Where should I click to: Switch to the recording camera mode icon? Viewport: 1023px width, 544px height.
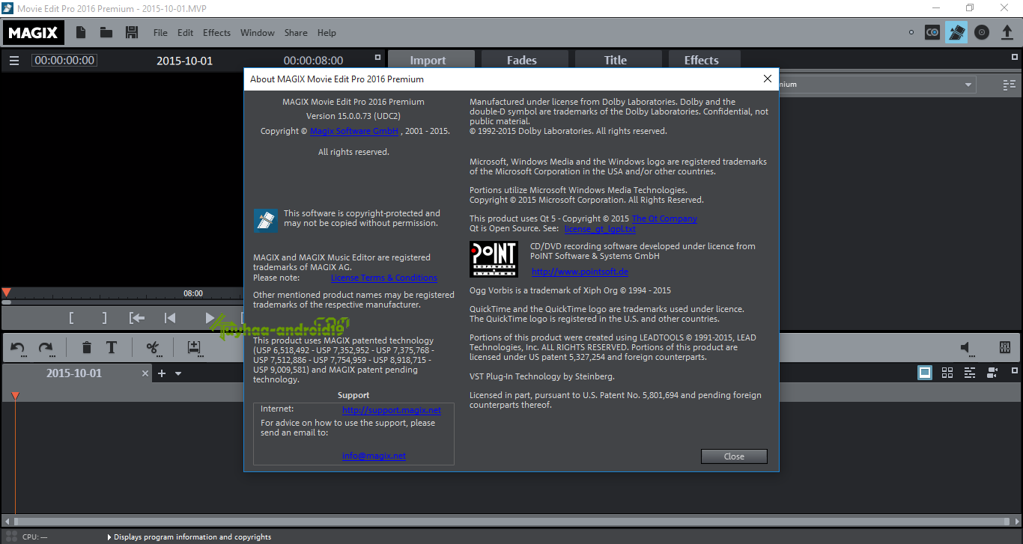[932, 32]
